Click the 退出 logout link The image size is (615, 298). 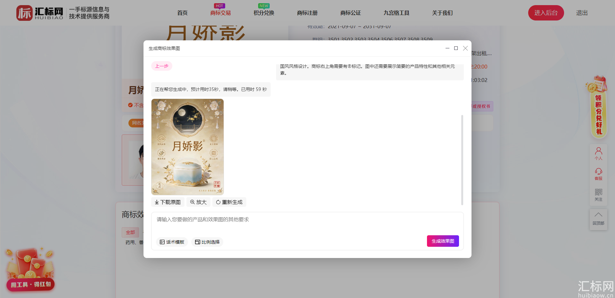[x=582, y=13]
